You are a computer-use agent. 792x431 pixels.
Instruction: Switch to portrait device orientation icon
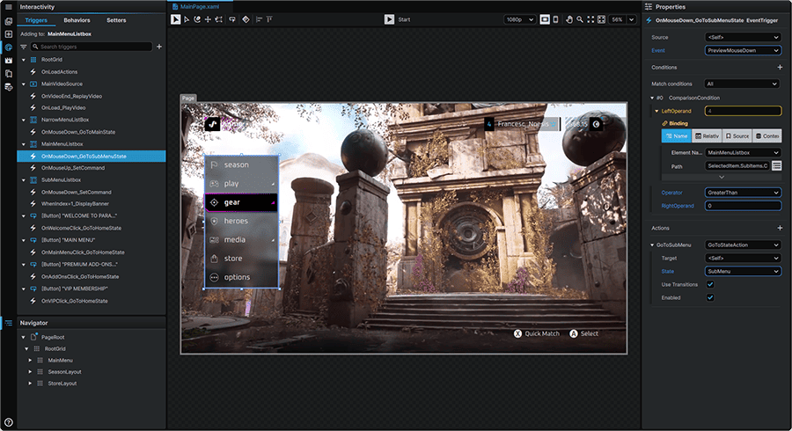tap(555, 19)
